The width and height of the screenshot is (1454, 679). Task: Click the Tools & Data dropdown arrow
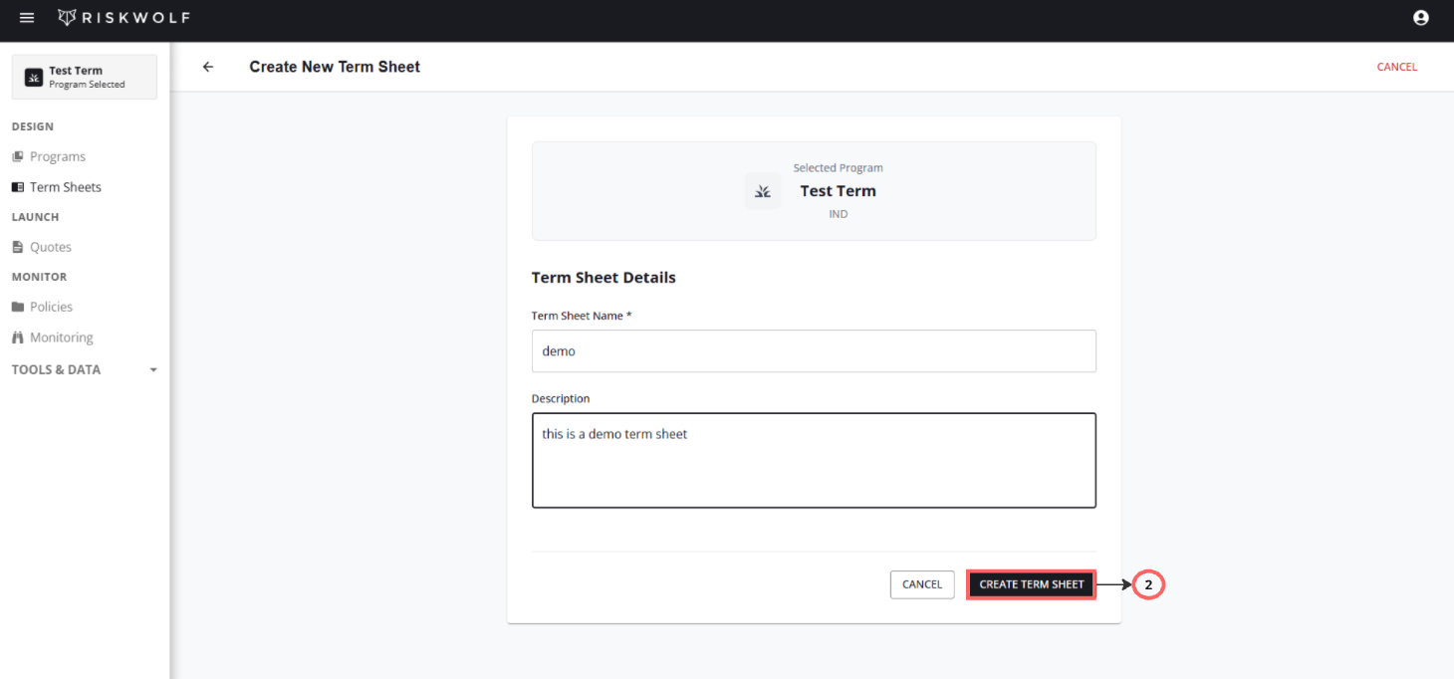tap(152, 370)
